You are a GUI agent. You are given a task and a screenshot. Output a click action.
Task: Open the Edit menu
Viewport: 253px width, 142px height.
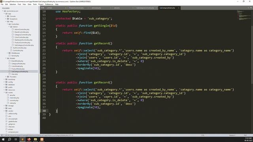6,4
